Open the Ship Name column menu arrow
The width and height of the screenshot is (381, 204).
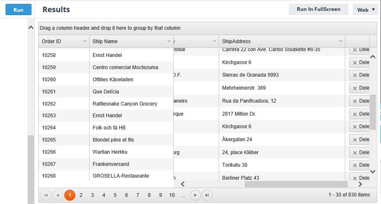(169, 41)
